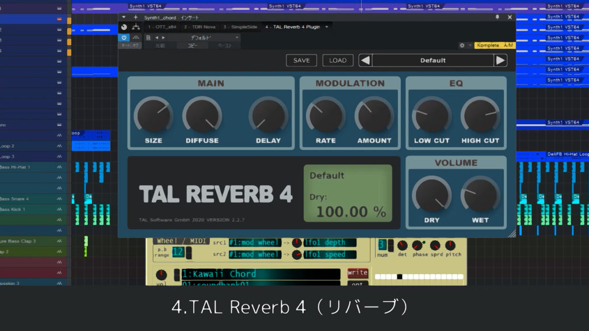This screenshot has width=589, height=331.
Task: Click the yellow Komplete A/M field
Action: point(495,45)
